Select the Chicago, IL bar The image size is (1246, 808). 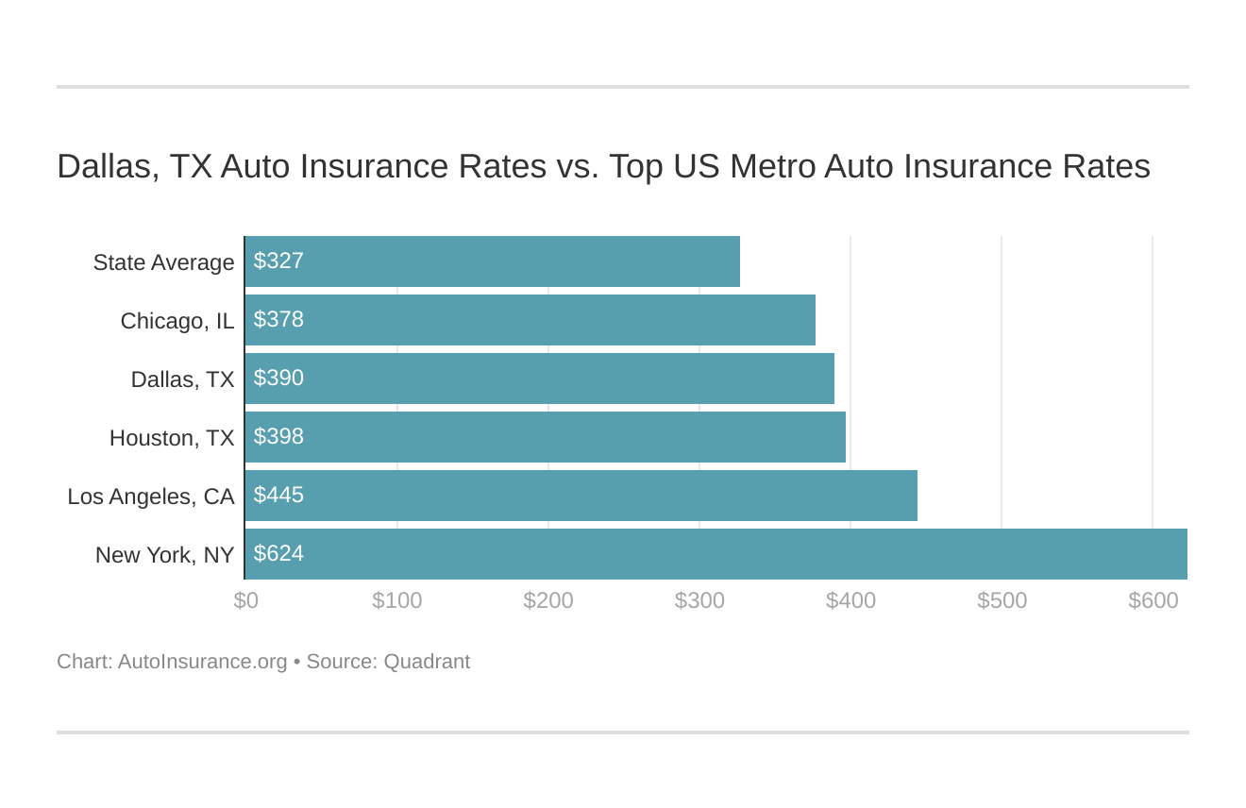(x=530, y=320)
